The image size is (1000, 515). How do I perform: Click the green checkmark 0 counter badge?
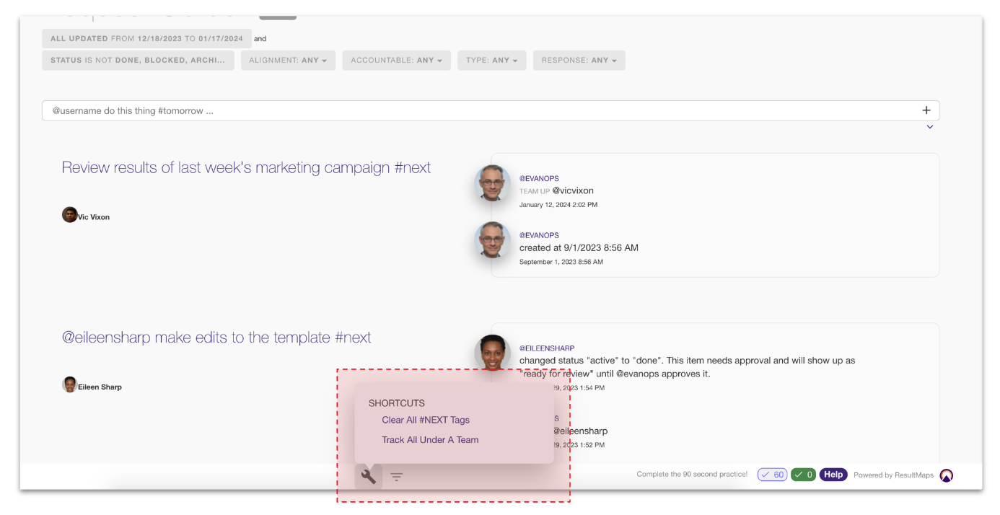pos(803,475)
